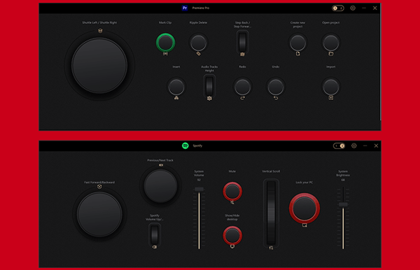Click the tall Vertical Scroll wheel
The image size is (420, 270).
(x=271, y=213)
